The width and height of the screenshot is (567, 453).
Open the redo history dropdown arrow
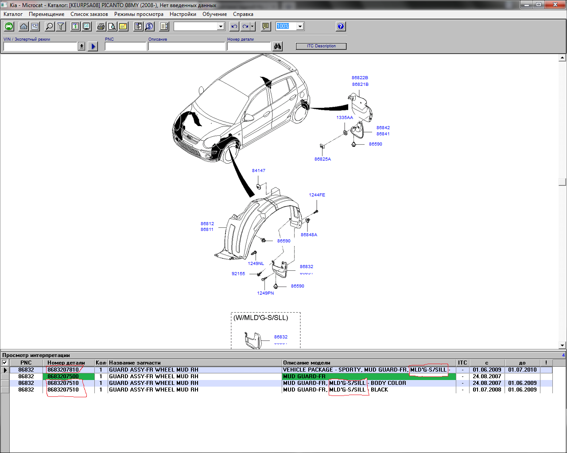pyautogui.click(x=252, y=27)
